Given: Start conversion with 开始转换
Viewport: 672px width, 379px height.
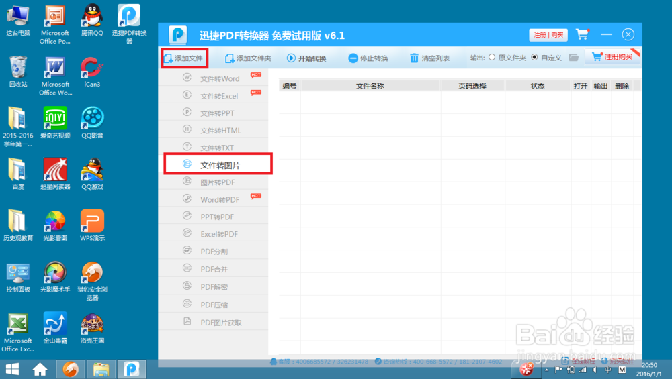Looking at the screenshot, I should point(306,58).
